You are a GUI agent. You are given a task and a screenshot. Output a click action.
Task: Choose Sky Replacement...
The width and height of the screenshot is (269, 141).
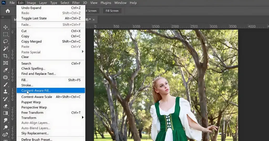[51, 133]
